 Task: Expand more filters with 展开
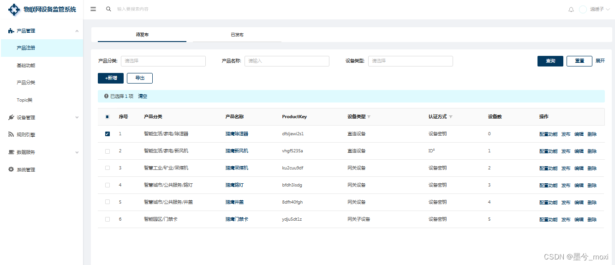click(x=600, y=61)
